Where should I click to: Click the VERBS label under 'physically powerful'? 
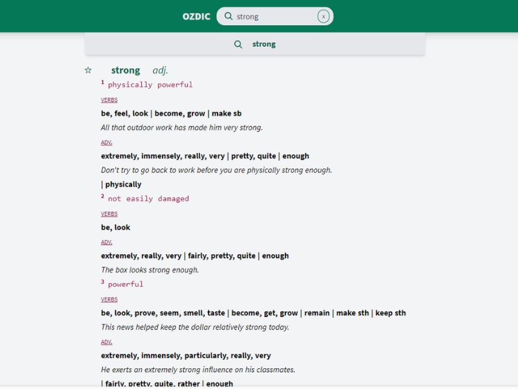(x=109, y=100)
